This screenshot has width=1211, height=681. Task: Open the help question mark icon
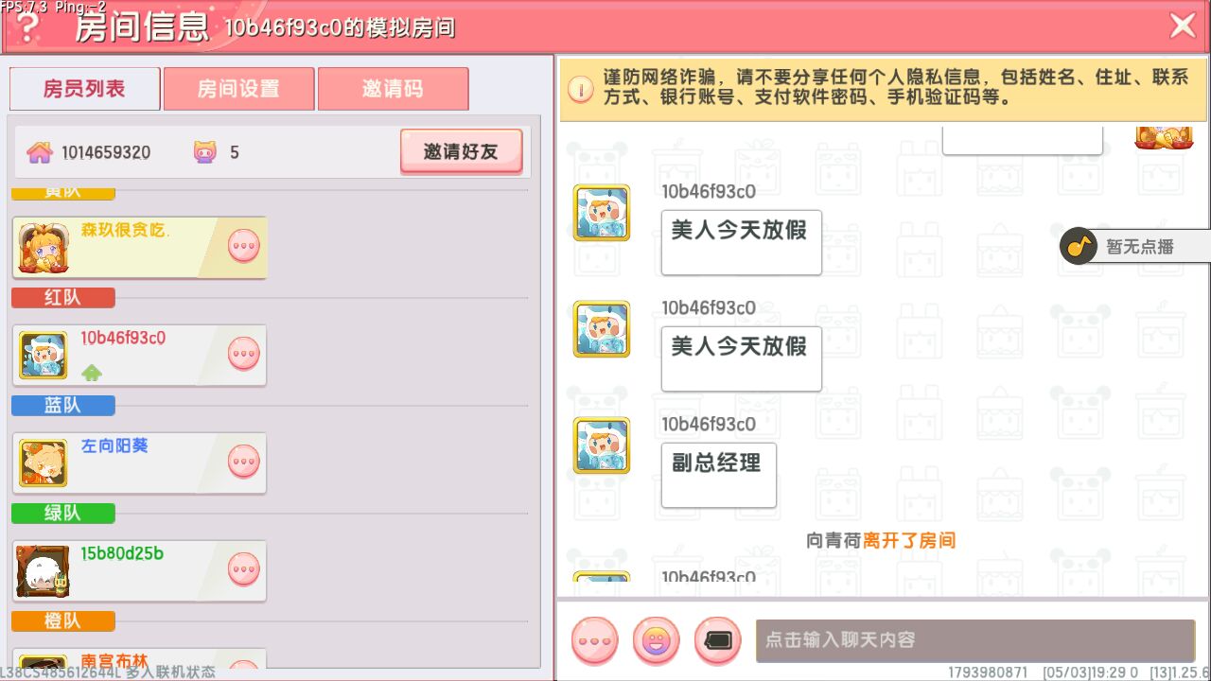[x=28, y=26]
